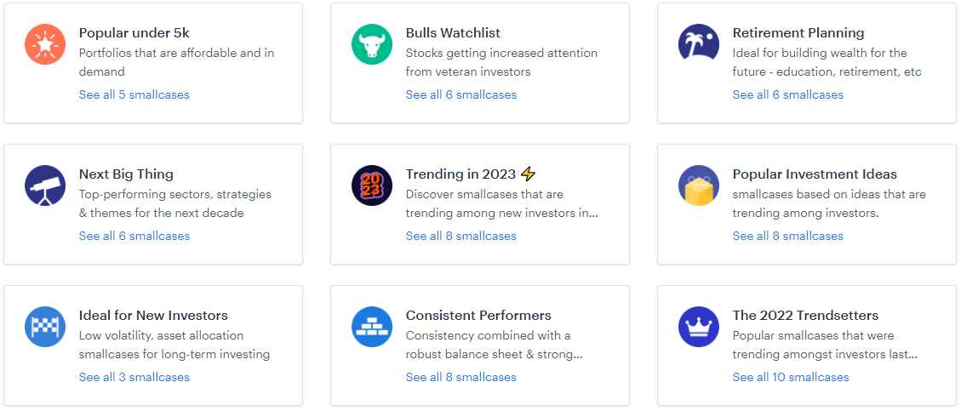
Task: Click the green bull head icon
Action: (372, 44)
